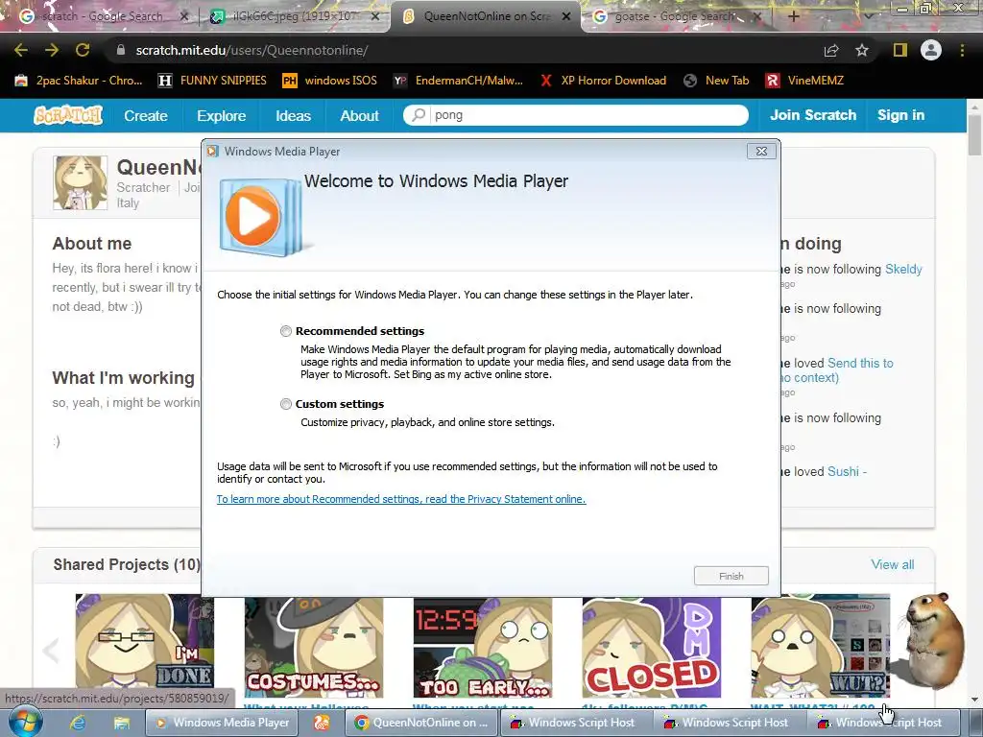Open the Sushi project link
Screen dimensions: 983x737
coord(847,471)
